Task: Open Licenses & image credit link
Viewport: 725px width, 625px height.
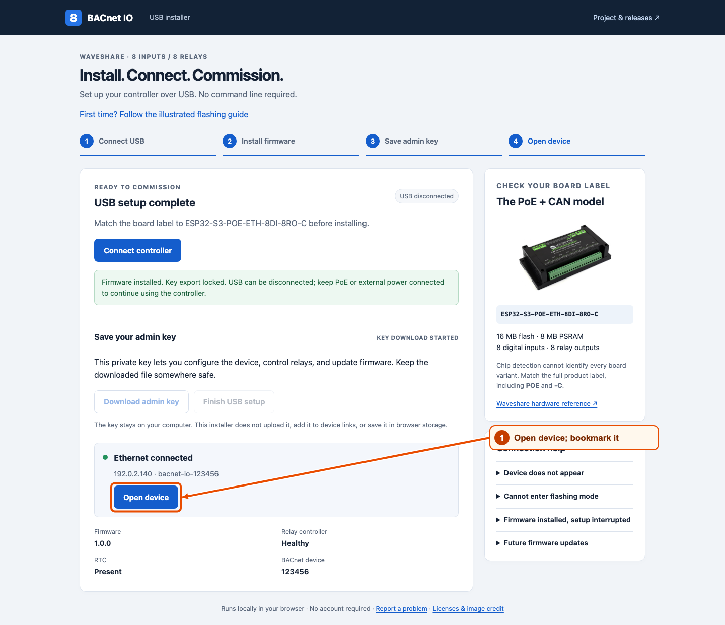Action: (468, 609)
